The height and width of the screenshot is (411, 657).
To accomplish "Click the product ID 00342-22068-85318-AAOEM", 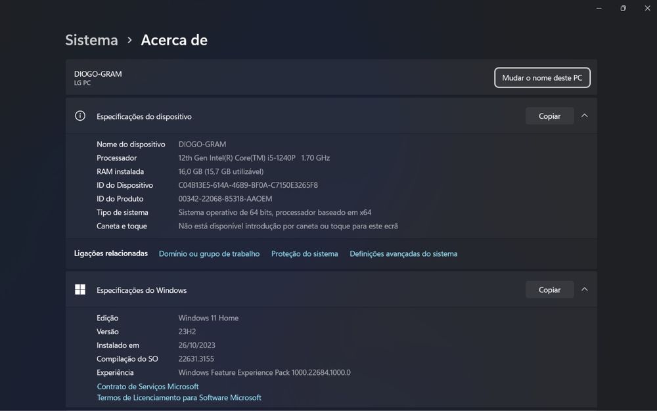I will click(225, 199).
